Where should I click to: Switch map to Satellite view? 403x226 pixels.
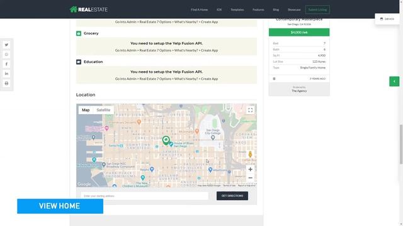103,110
